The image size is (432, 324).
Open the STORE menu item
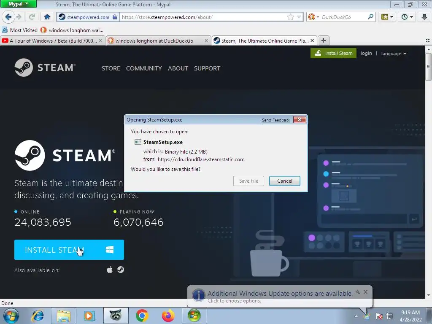point(111,68)
